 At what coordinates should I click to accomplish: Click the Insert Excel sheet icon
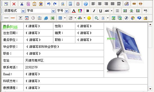pyautogui.click(x=52, y=18)
